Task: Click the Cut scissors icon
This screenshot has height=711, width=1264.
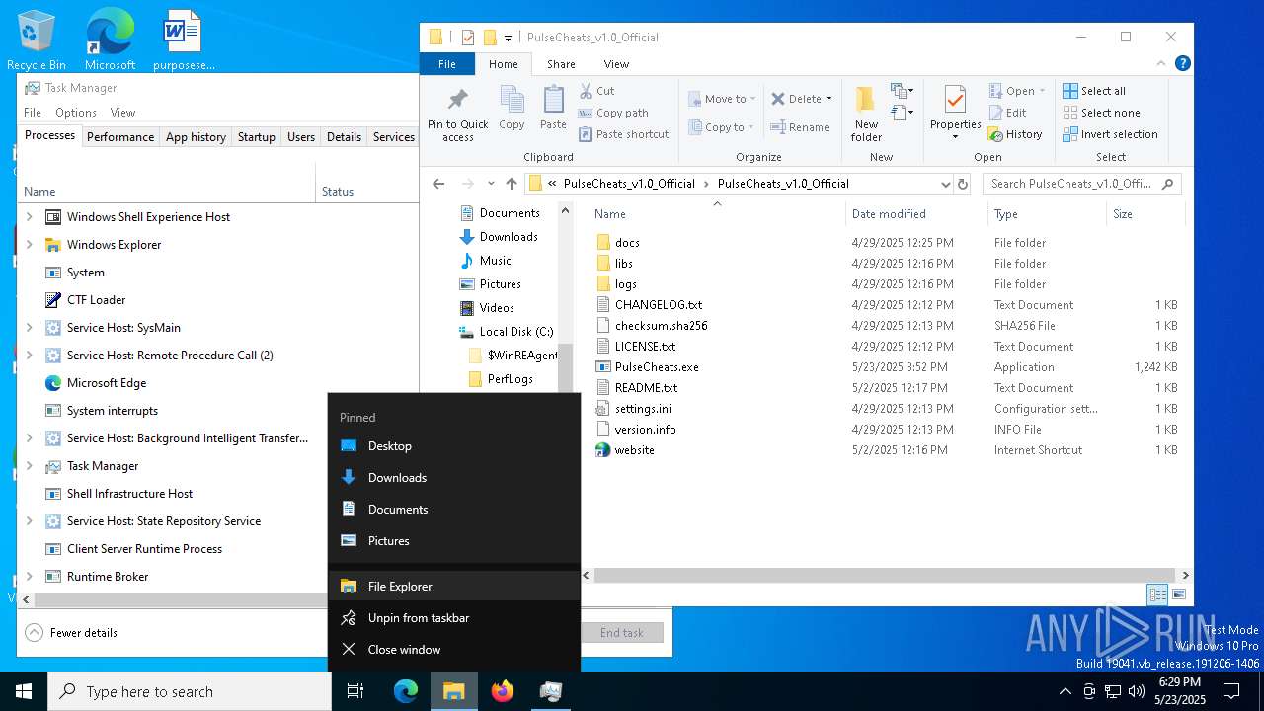Action: [x=586, y=91]
